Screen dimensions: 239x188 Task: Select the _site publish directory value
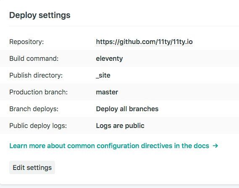click(103, 76)
